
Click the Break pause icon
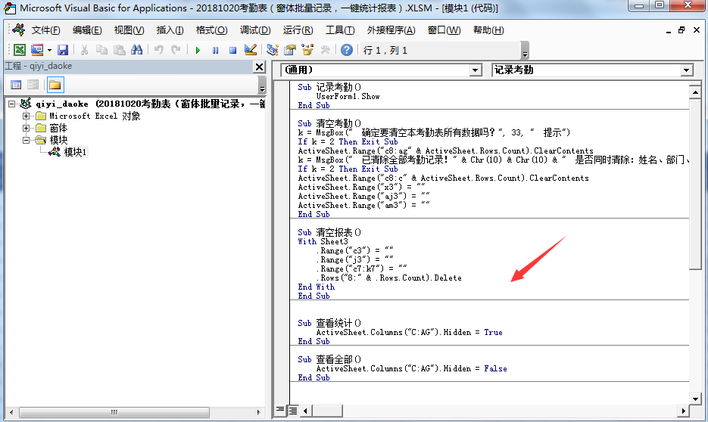(215, 50)
